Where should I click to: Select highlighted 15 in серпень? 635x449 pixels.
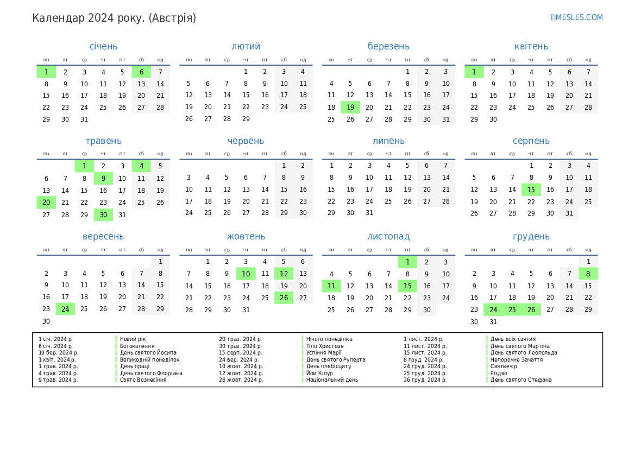tap(531, 189)
